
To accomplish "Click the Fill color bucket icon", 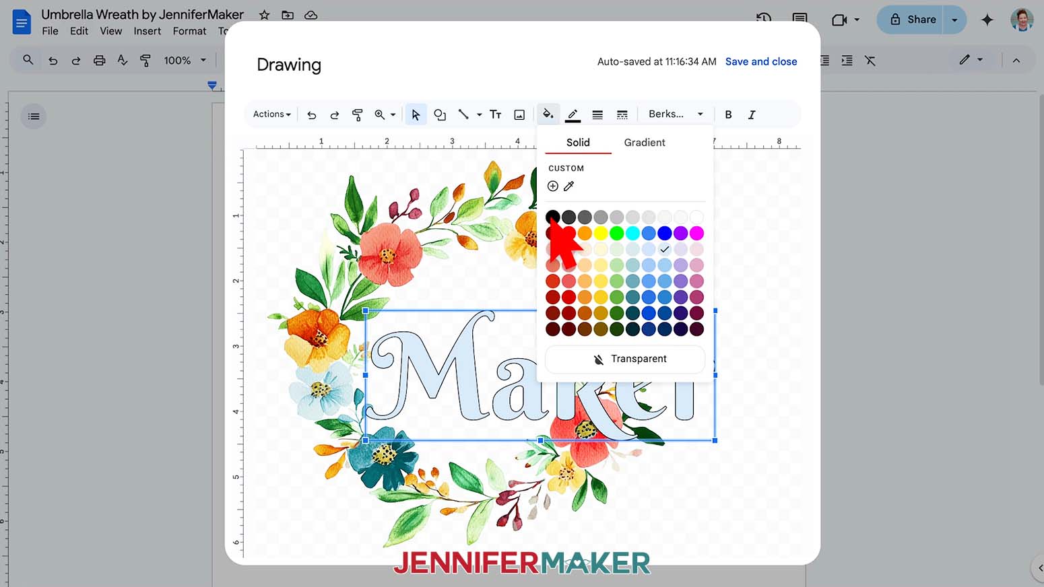I will (x=548, y=114).
